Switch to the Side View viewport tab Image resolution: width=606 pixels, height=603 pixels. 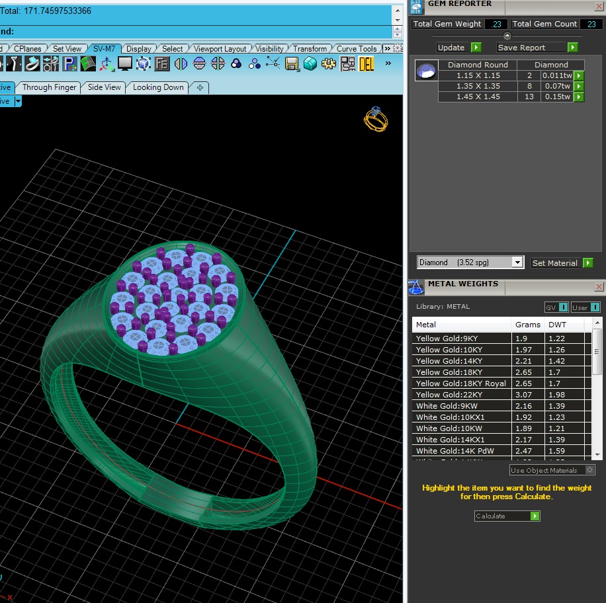click(x=104, y=87)
